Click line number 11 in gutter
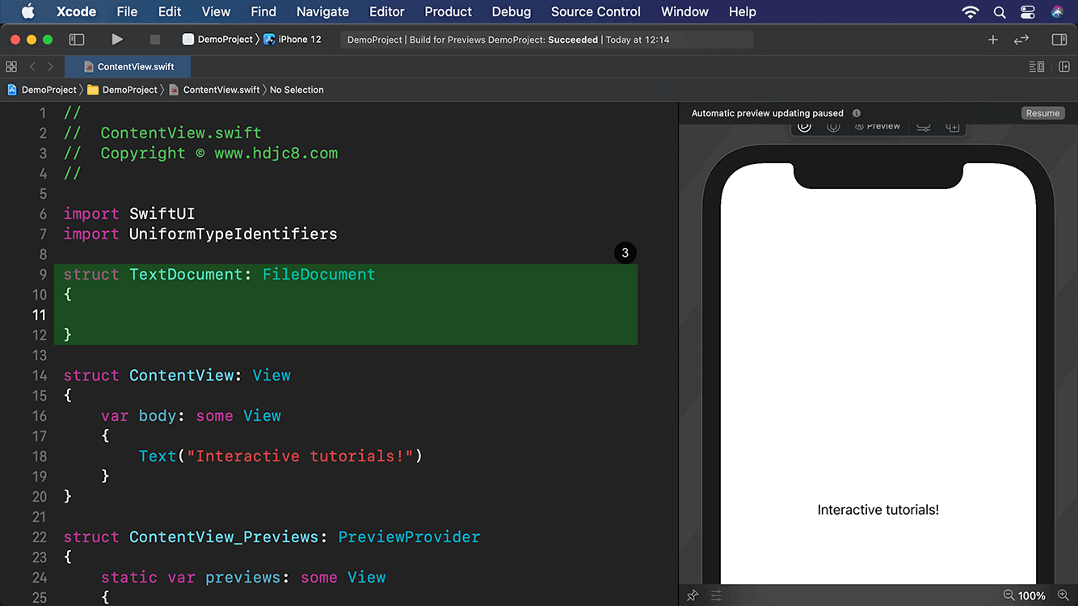 [40, 314]
